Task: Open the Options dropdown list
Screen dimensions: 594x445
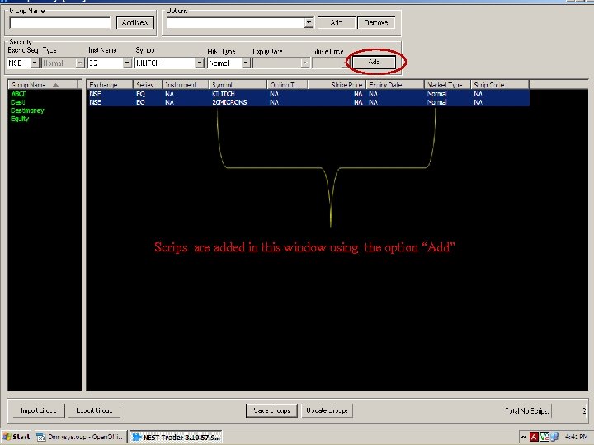Action: [x=309, y=23]
